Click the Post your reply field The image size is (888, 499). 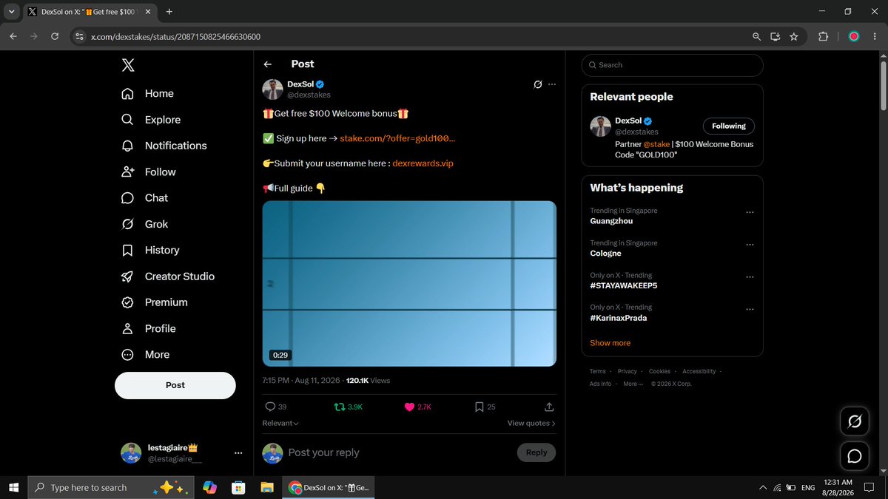pos(400,452)
